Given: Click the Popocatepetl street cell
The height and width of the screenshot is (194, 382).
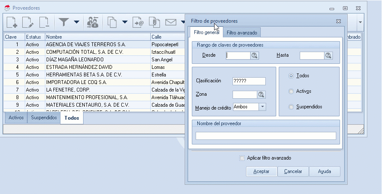Looking at the screenshot, I should coord(167,45).
